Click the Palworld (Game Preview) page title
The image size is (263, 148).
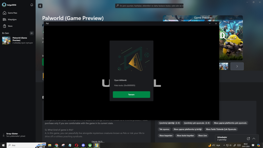pyautogui.click(x=73, y=18)
